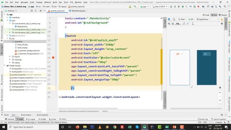Switch editor to Code view

(x=206, y=15)
